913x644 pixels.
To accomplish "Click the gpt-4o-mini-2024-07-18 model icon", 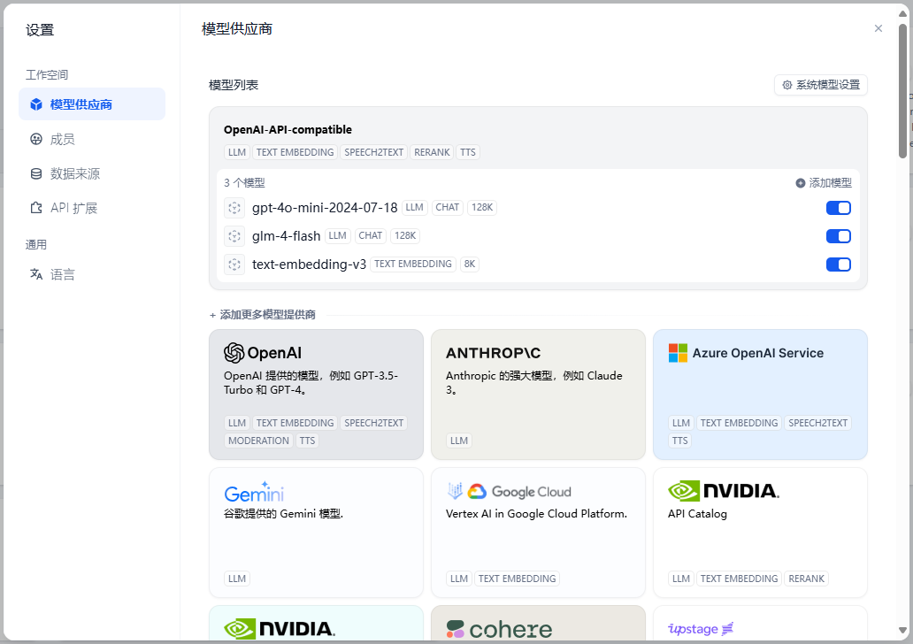I will tap(234, 208).
